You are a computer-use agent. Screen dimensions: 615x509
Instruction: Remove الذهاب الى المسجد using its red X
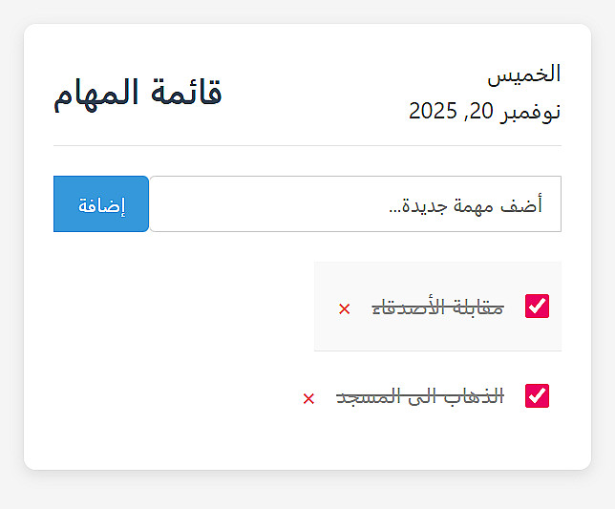click(x=308, y=398)
